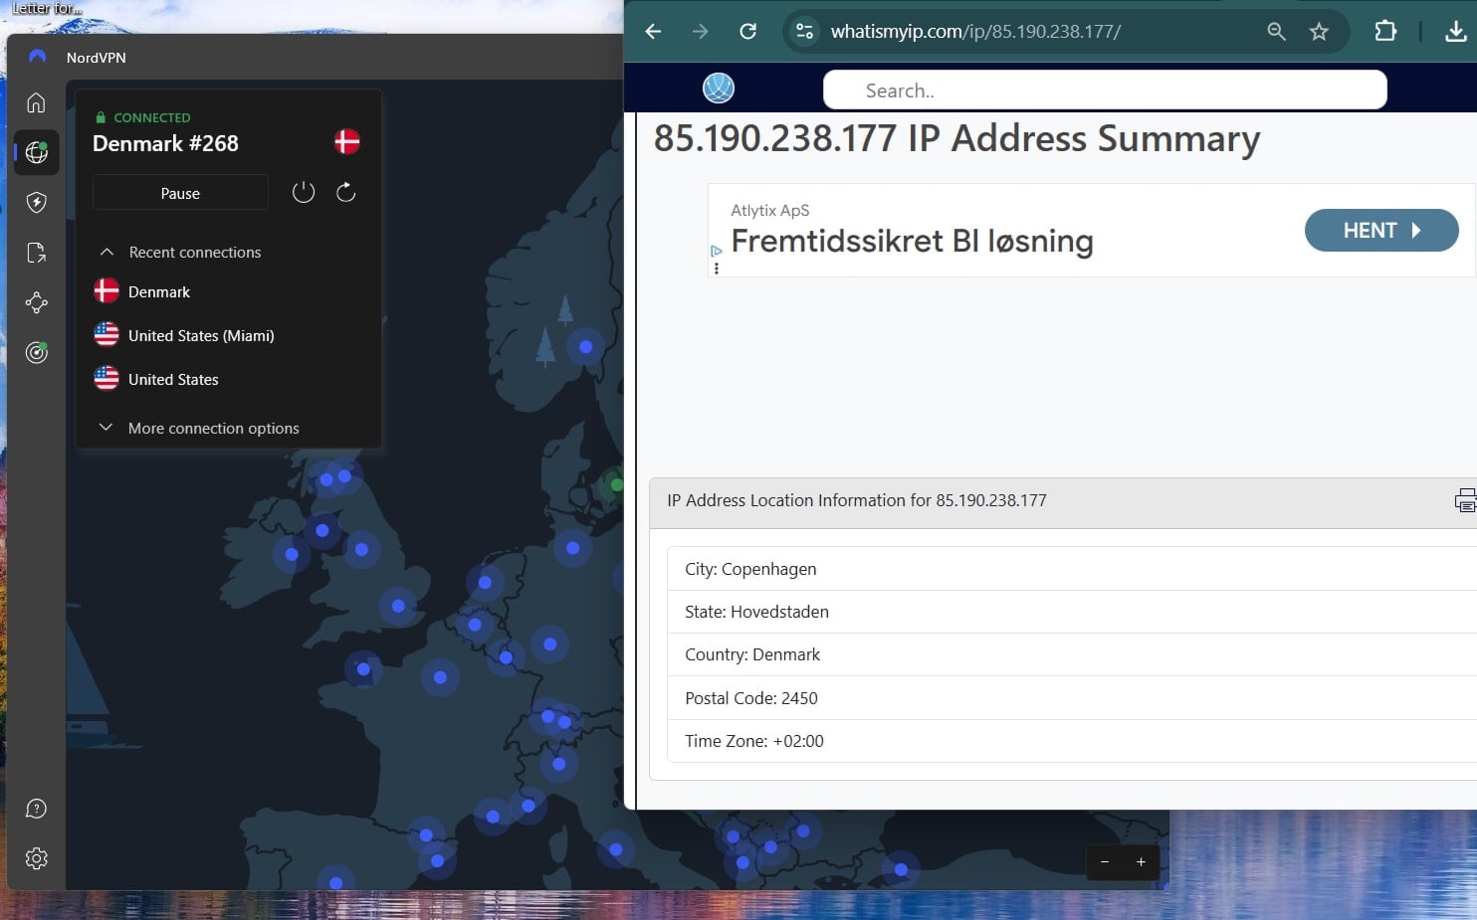Open the file sharing panel icon

[x=36, y=252]
